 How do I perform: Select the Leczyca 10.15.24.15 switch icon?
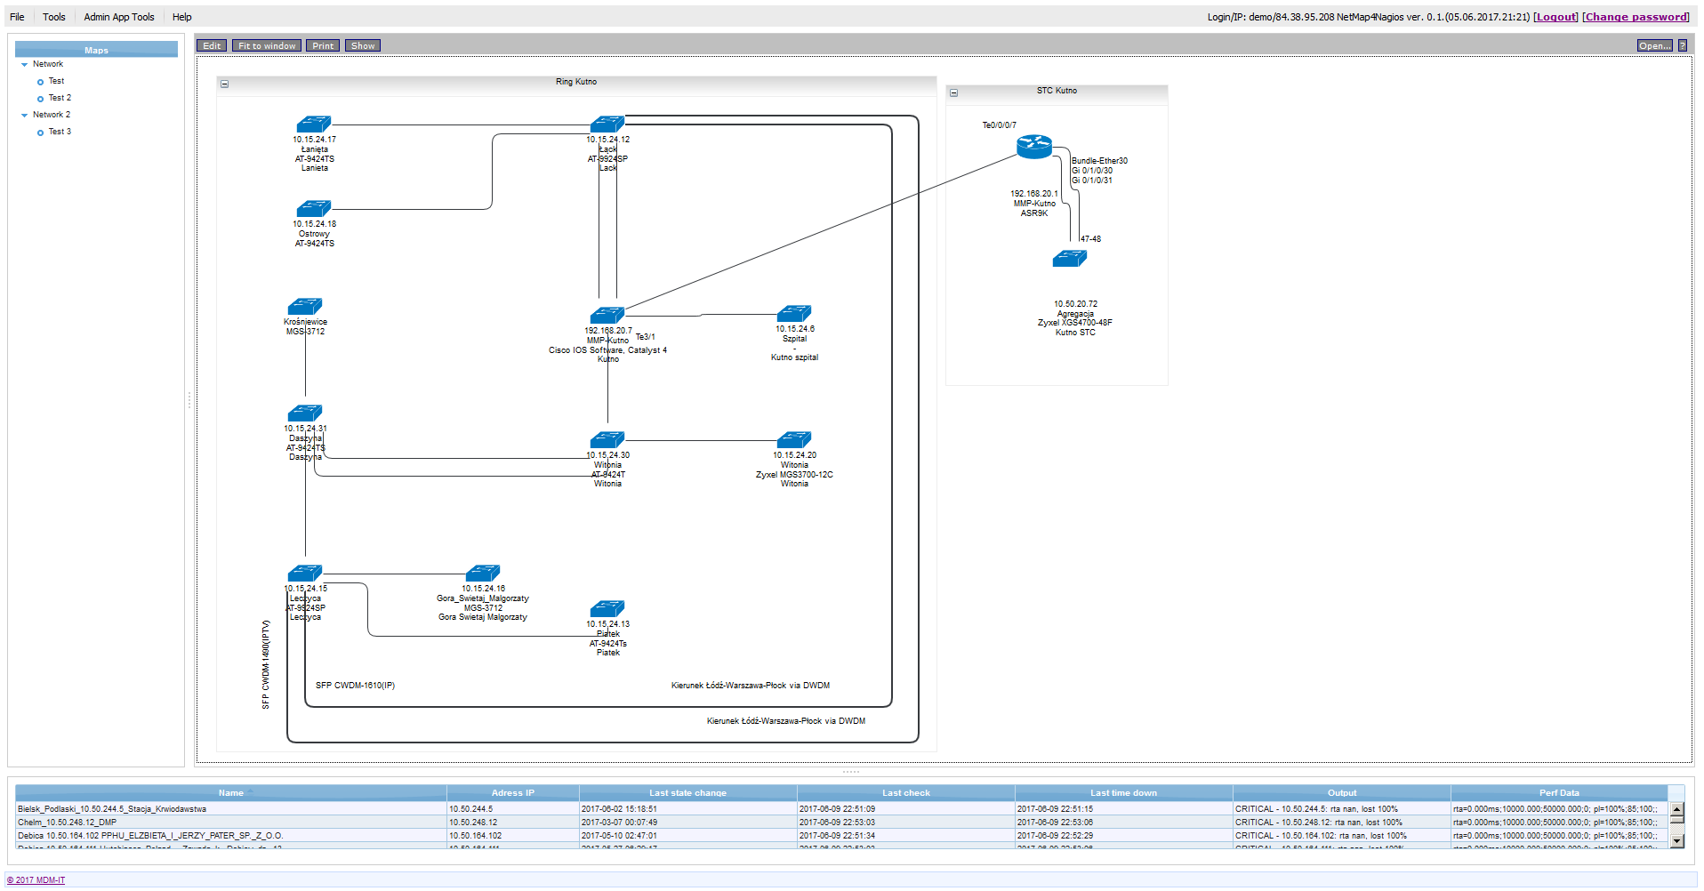click(x=305, y=574)
